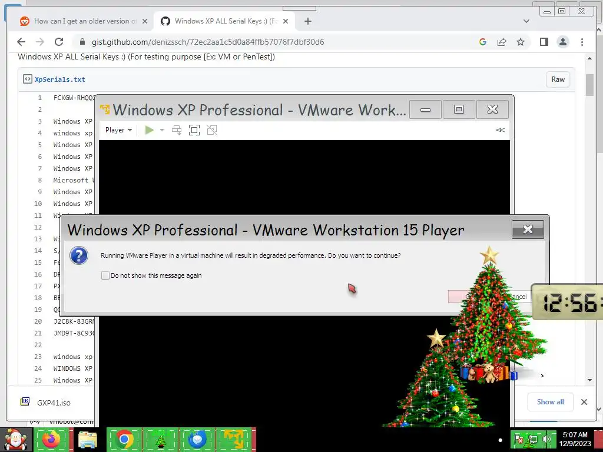
Task: Open the Chrome profile icon
Action: (562, 42)
